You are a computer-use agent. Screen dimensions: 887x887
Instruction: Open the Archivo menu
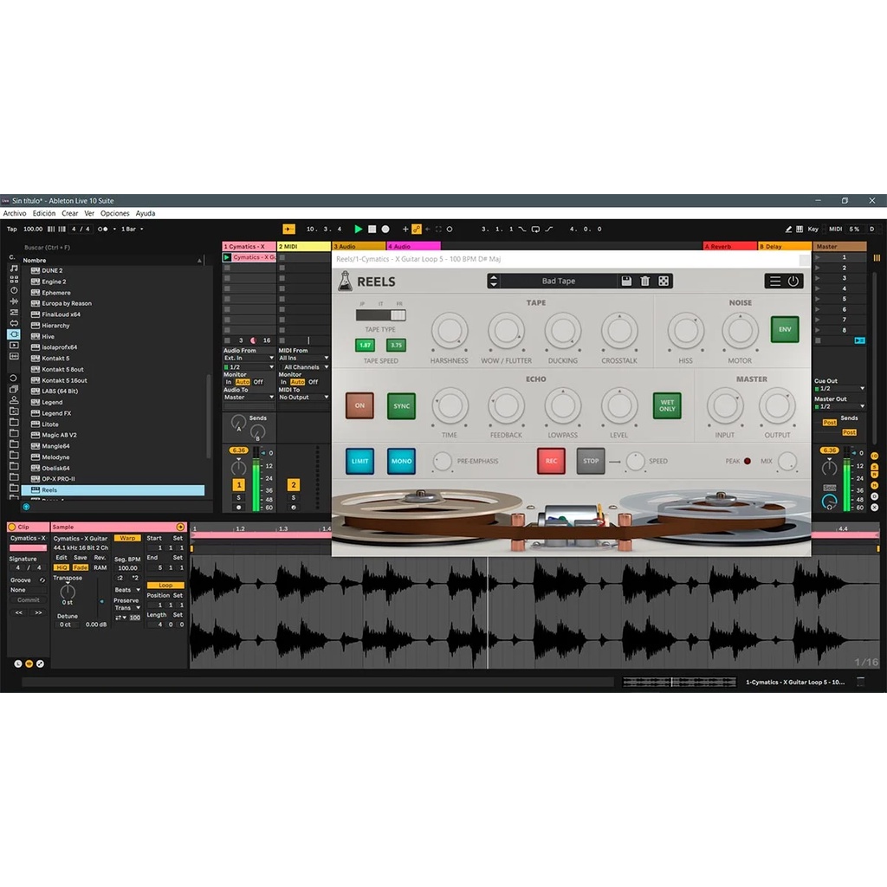click(15, 213)
